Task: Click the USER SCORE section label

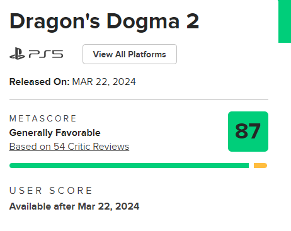Action: 51,191
